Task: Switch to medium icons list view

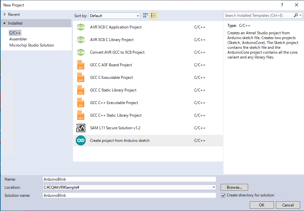Action: (x=153, y=16)
